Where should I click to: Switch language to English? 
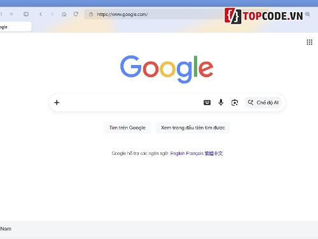(177, 154)
